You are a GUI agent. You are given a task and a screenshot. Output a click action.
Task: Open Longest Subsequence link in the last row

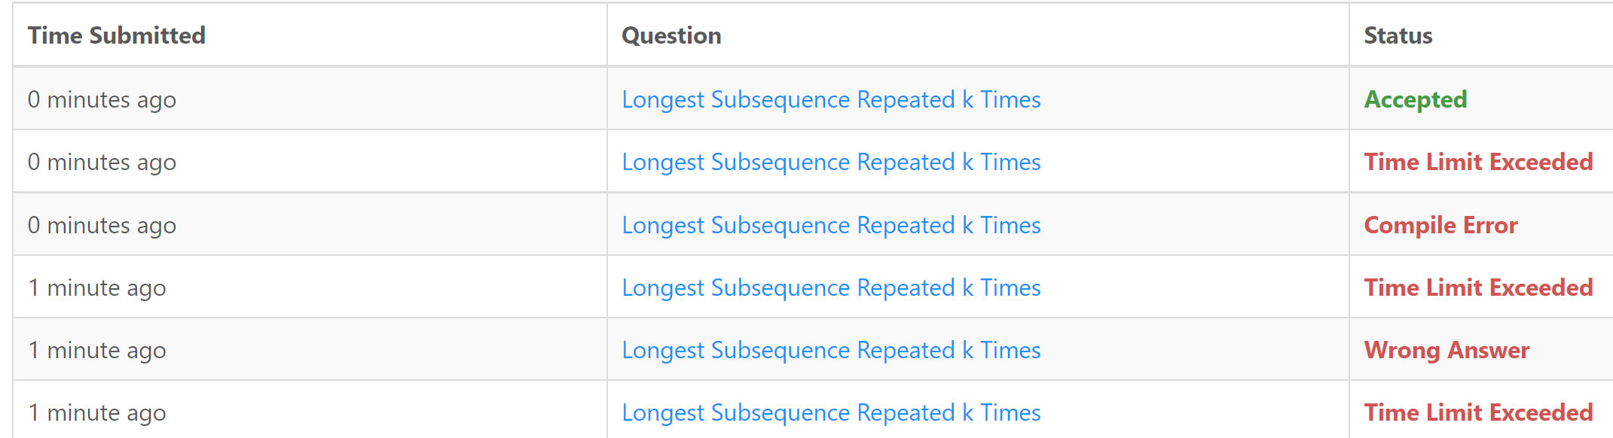click(x=831, y=412)
